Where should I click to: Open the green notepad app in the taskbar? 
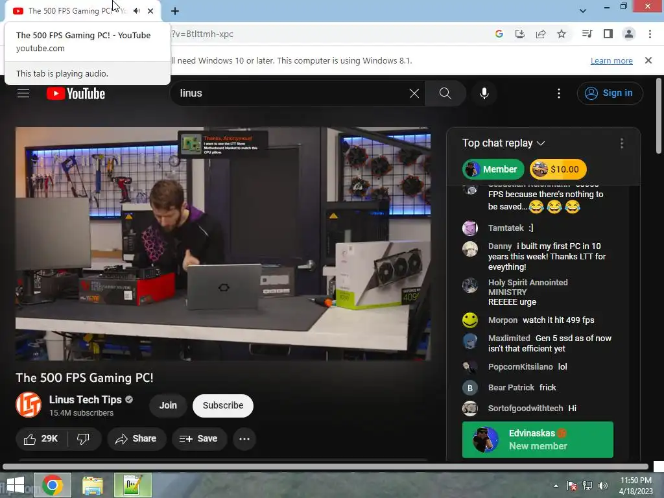132,485
